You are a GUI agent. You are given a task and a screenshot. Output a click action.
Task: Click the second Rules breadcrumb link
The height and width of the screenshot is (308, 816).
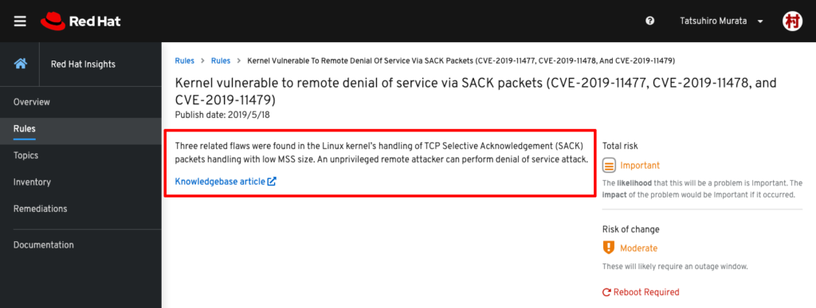(x=221, y=60)
